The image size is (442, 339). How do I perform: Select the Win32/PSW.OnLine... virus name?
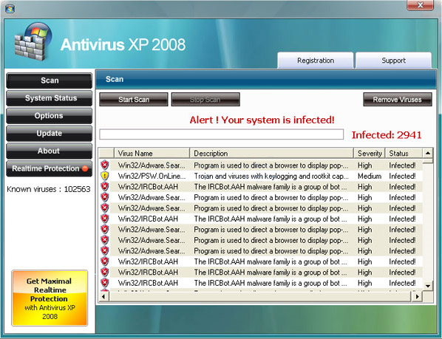click(x=152, y=176)
